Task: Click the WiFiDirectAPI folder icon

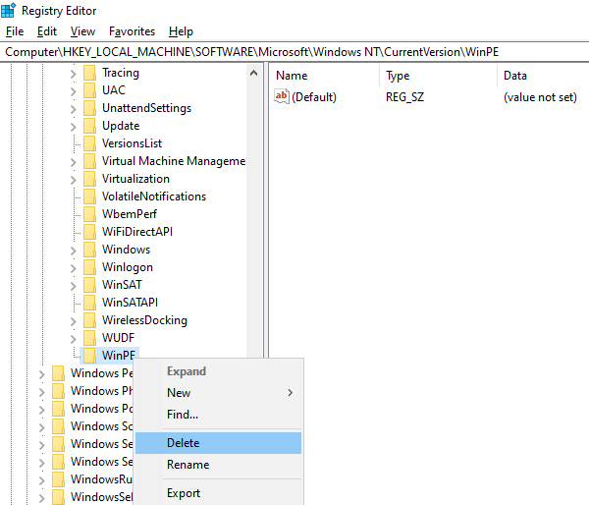Action: pos(89,232)
